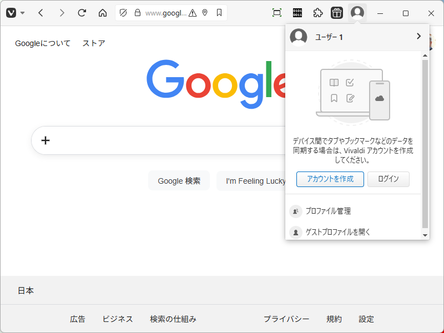The width and height of the screenshot is (444, 333).
Task: Bookmark this page
Action: coord(219,13)
